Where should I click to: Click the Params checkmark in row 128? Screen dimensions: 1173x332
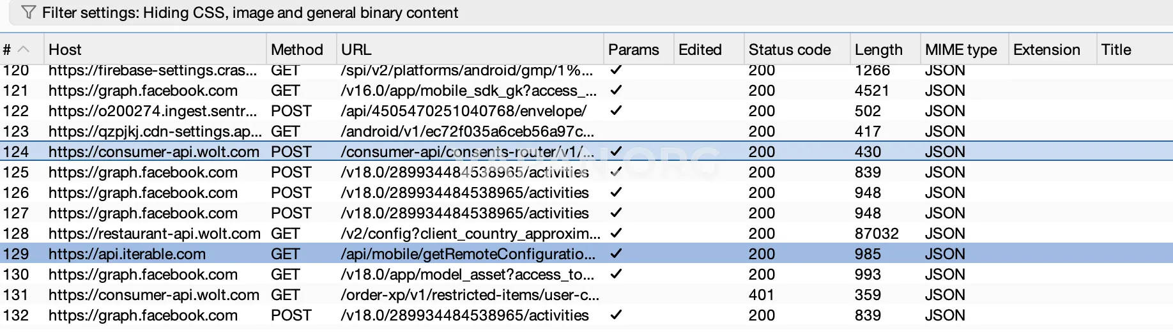616,233
